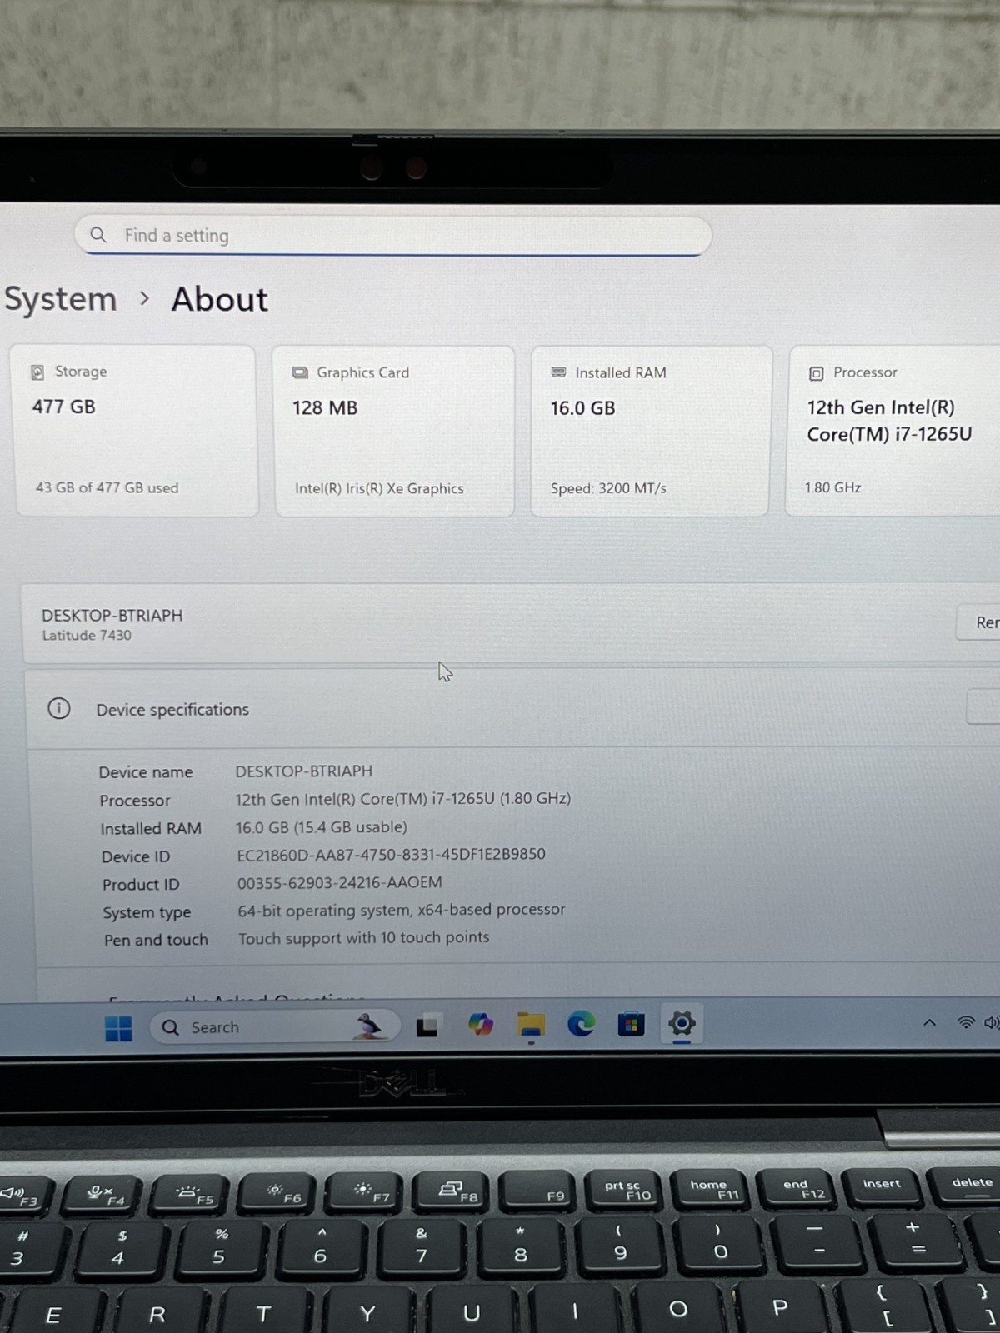Select the Latitude 7430 model text
The height and width of the screenshot is (1333, 1000).
tap(87, 635)
